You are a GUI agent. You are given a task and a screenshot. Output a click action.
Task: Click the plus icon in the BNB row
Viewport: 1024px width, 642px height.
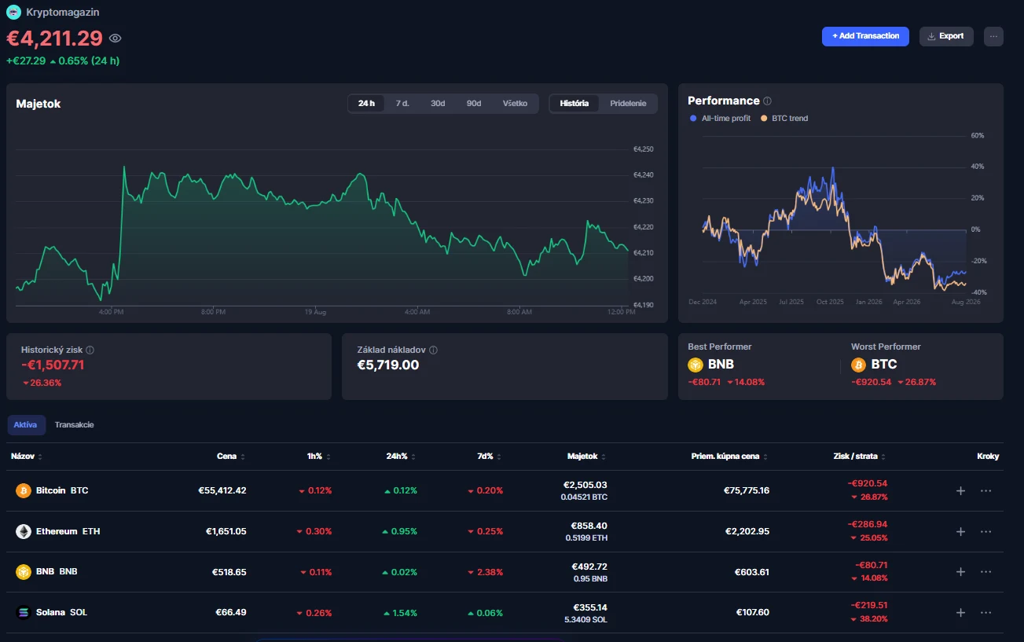960,571
